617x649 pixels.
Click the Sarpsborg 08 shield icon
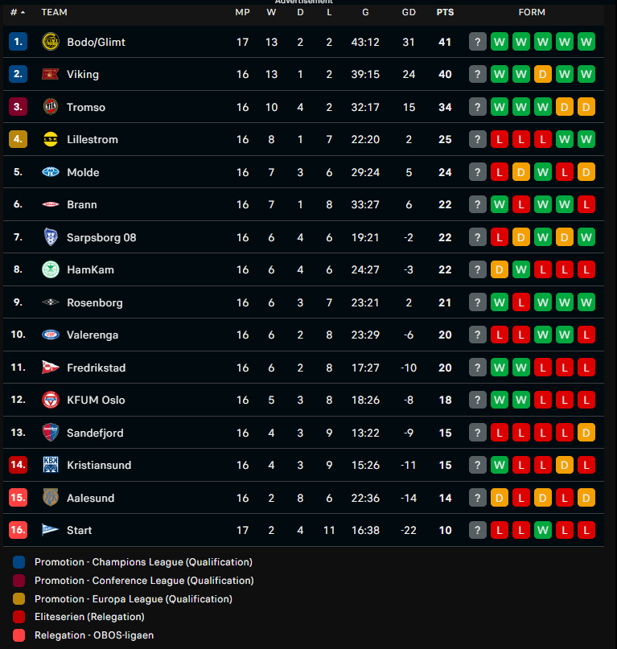tap(51, 237)
